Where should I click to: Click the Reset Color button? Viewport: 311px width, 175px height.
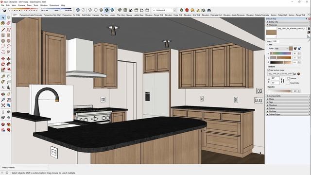point(288,83)
